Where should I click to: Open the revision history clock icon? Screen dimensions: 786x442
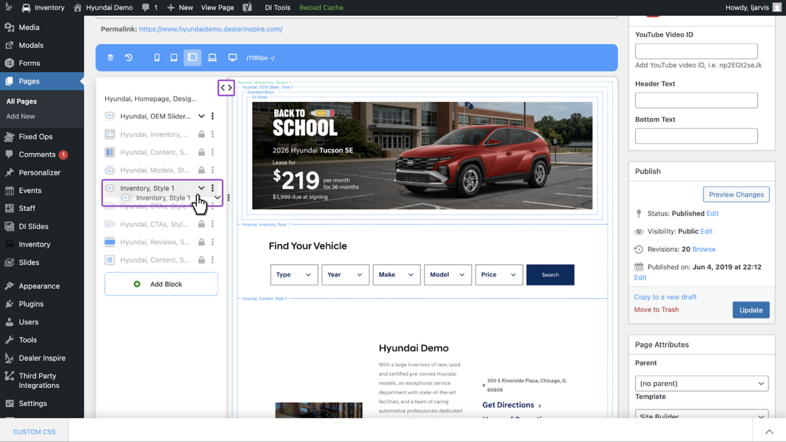tap(129, 57)
